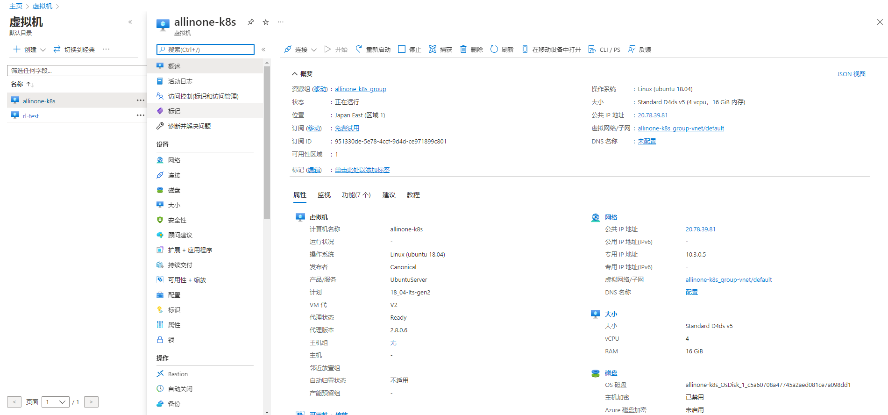Open 配置 DNS link in 网络 section
888x415 pixels.
[x=692, y=292]
